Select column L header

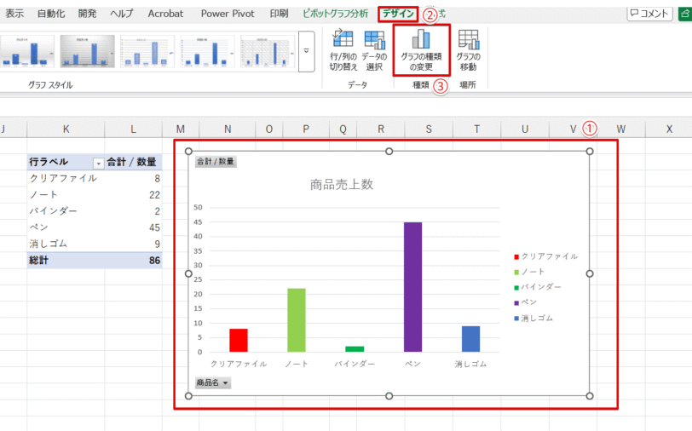click(133, 129)
